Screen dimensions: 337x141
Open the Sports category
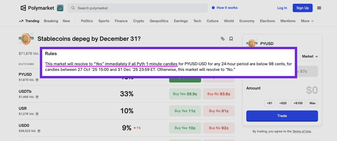pyautogui.click(x=104, y=21)
